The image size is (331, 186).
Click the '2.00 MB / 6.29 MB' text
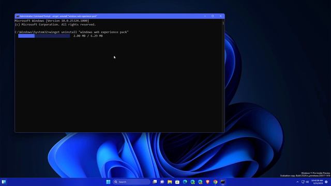[x=88, y=36]
